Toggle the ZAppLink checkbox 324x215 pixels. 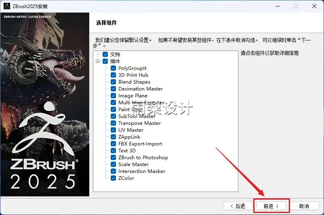(x=113, y=137)
